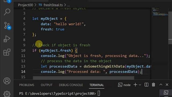Click the string "hello world!" on line 5
Viewport: 172px width, 97px height.
[69, 24]
